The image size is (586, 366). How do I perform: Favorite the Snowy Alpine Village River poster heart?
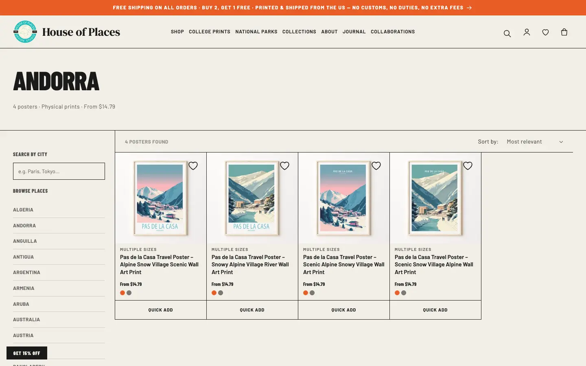pos(284,166)
